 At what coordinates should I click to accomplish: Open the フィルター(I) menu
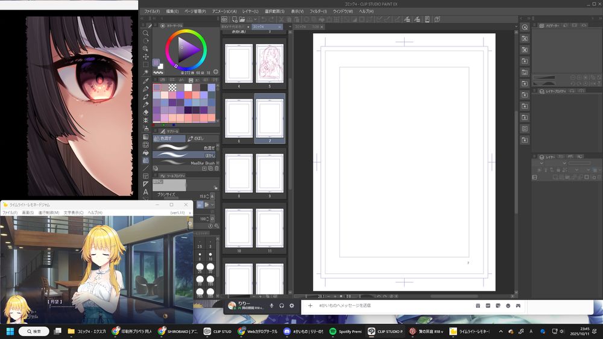click(x=318, y=11)
